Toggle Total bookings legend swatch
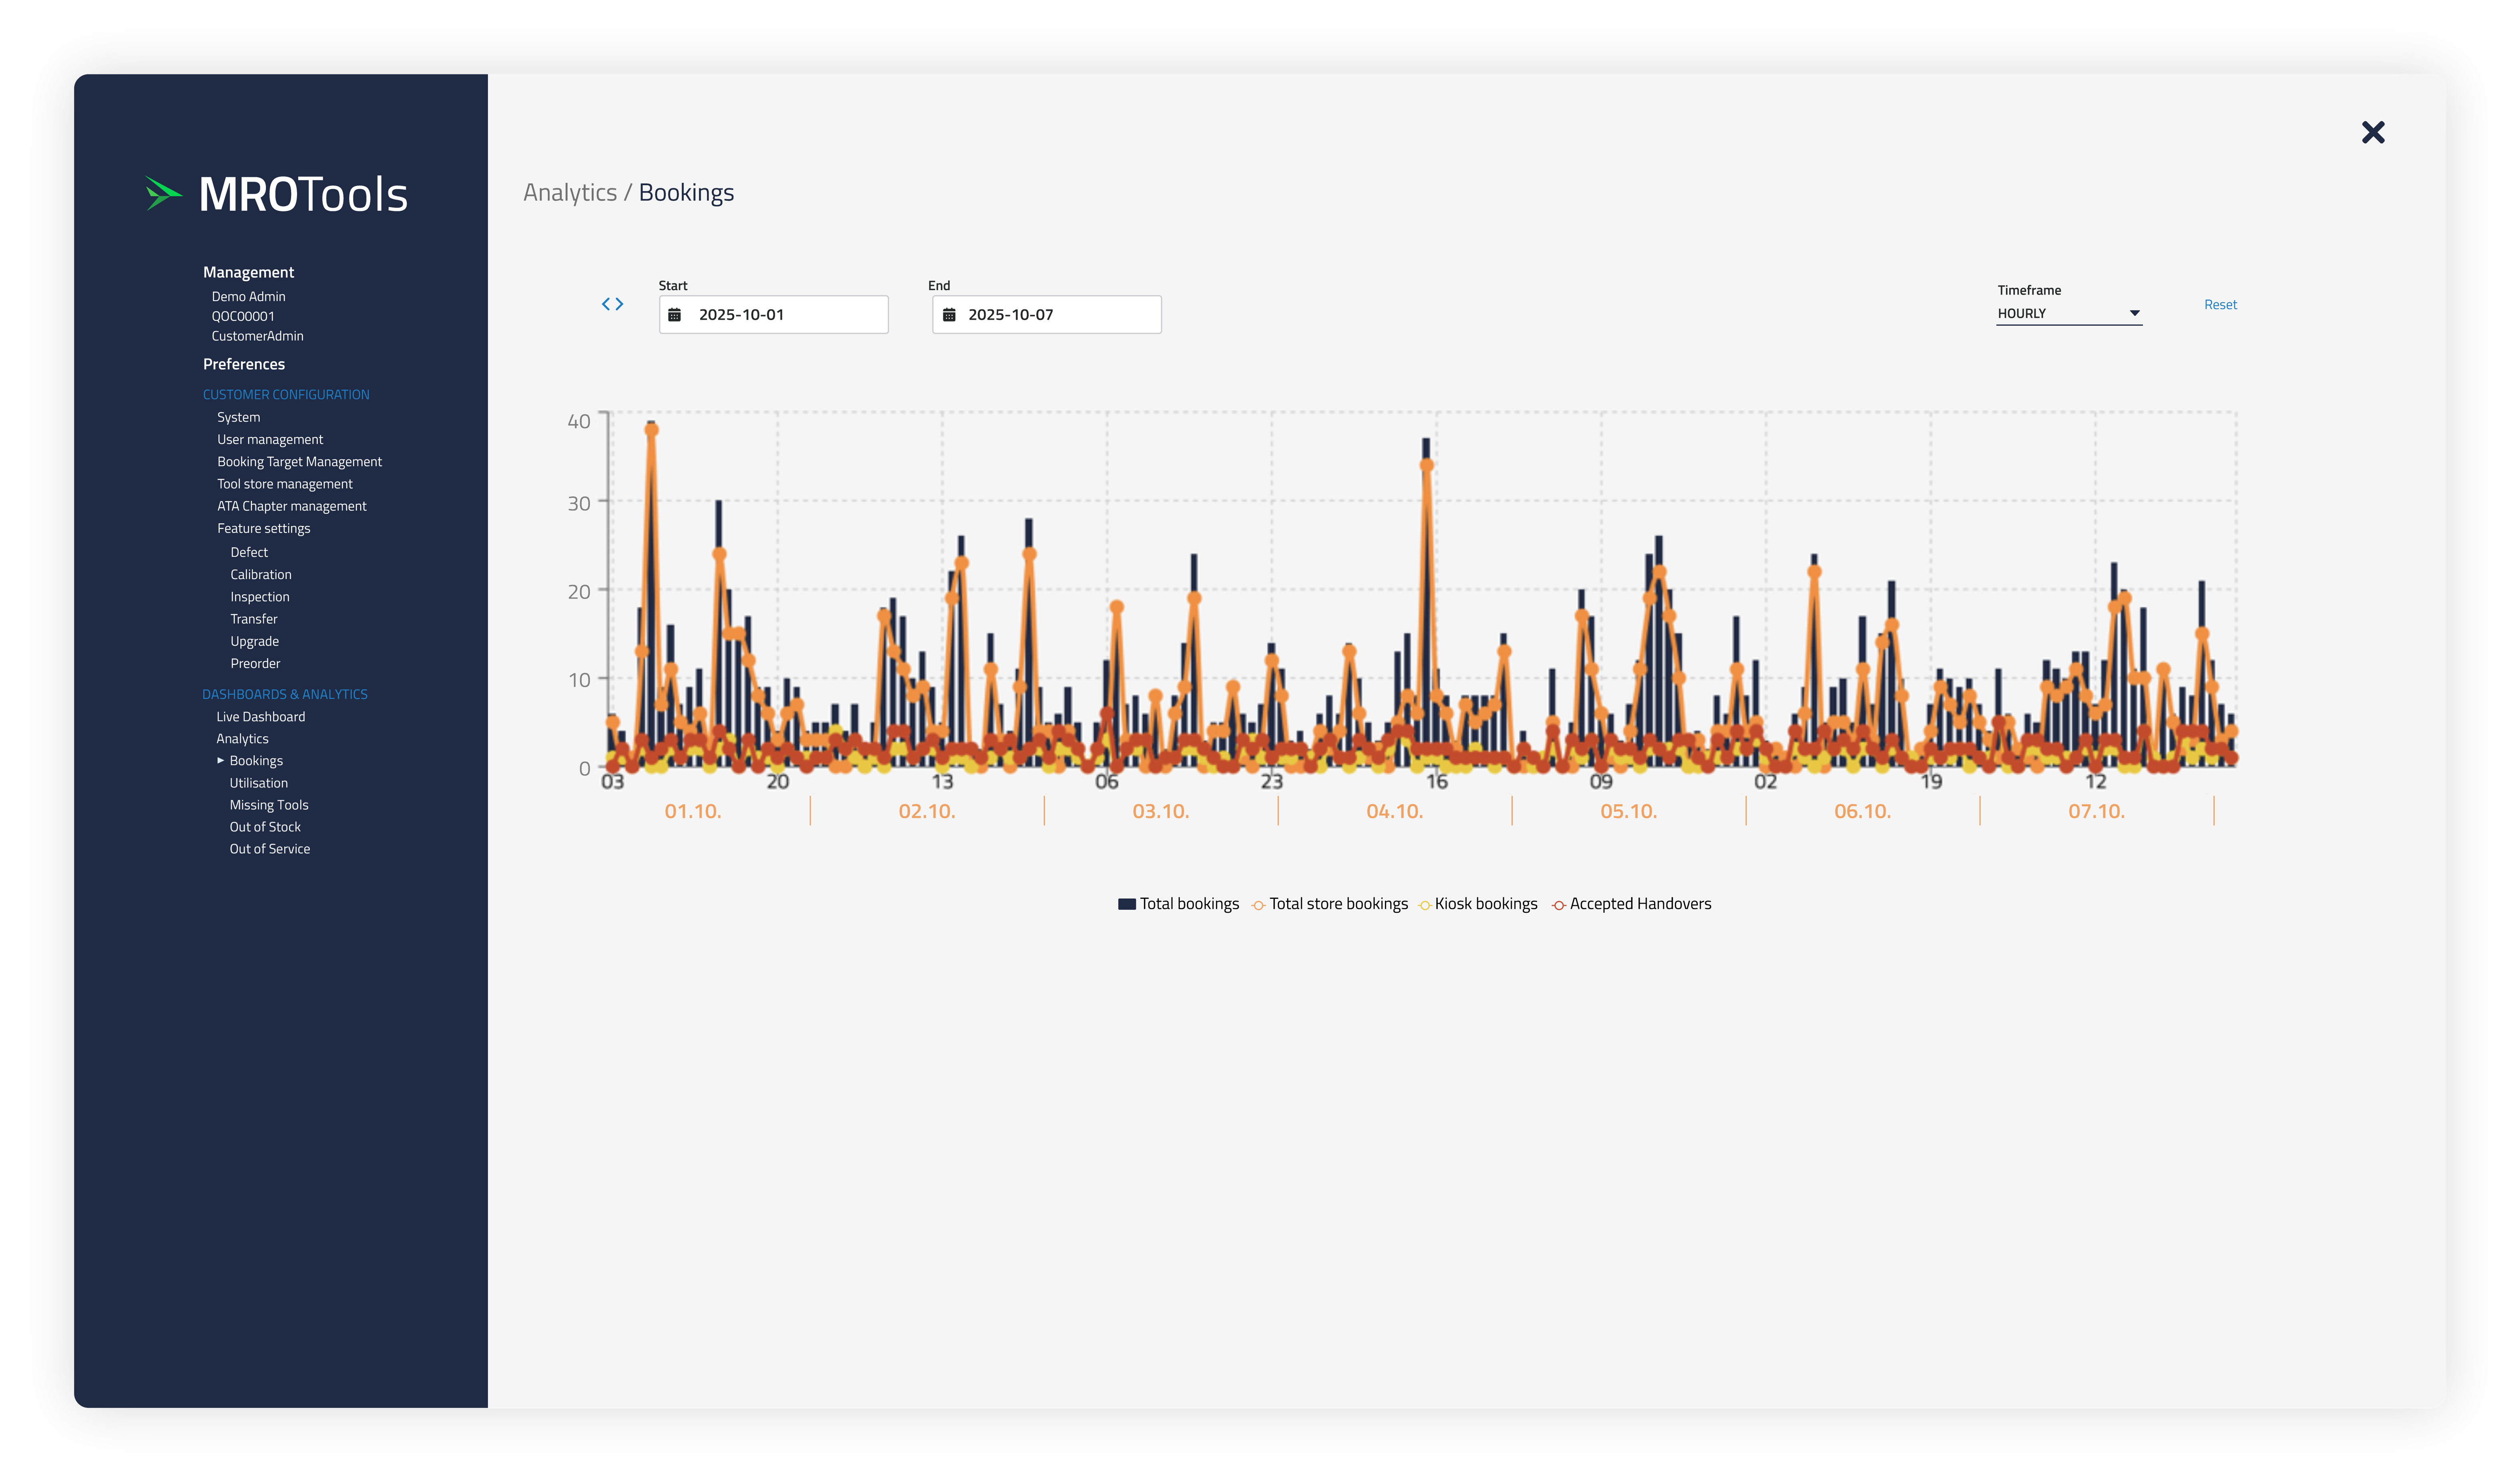2520x1482 pixels. point(1127,904)
